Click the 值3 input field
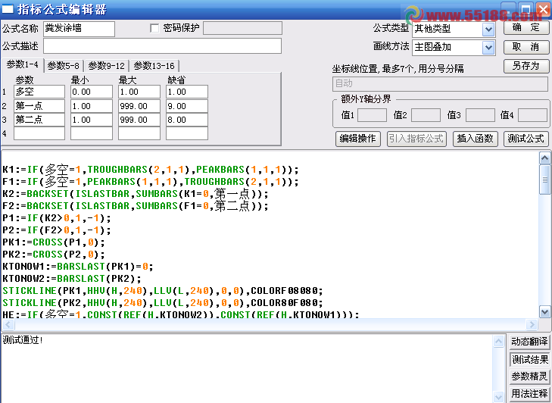The height and width of the screenshot is (403, 552). (480, 115)
